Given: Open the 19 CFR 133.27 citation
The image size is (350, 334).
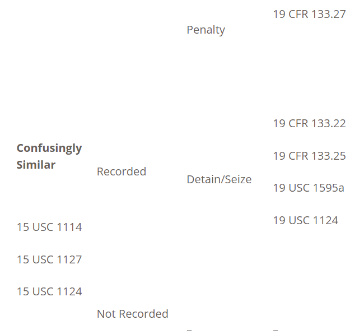Looking at the screenshot, I should point(309,14).
